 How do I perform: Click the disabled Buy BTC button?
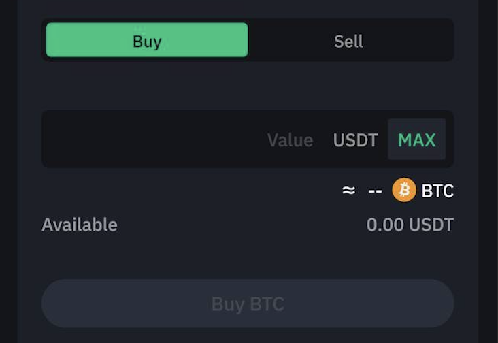[x=248, y=304]
